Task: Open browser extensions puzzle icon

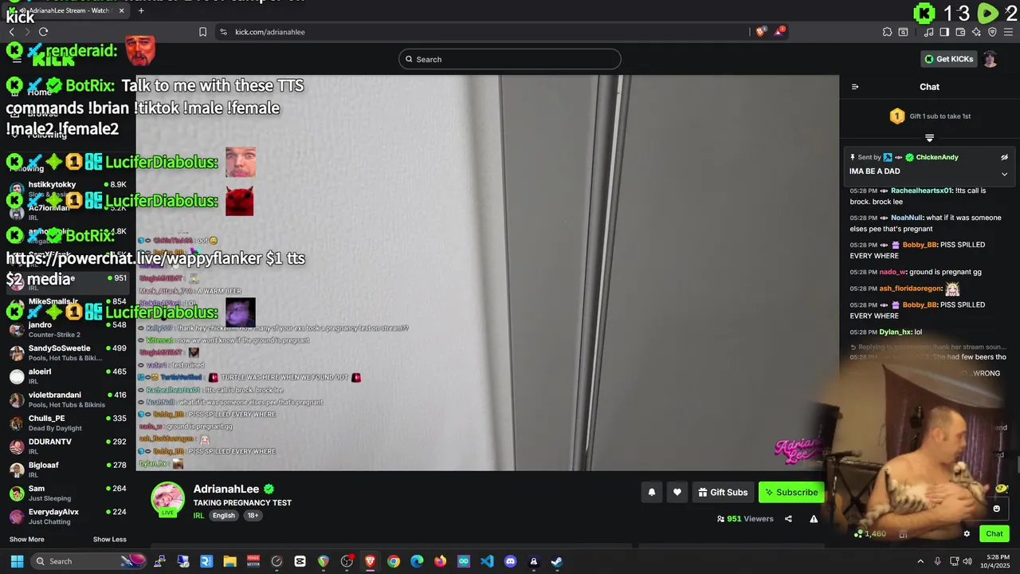Action: coord(887,32)
